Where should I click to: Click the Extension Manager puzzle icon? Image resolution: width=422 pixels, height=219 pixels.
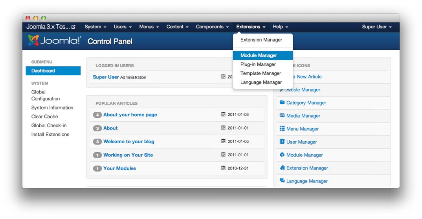click(x=282, y=168)
